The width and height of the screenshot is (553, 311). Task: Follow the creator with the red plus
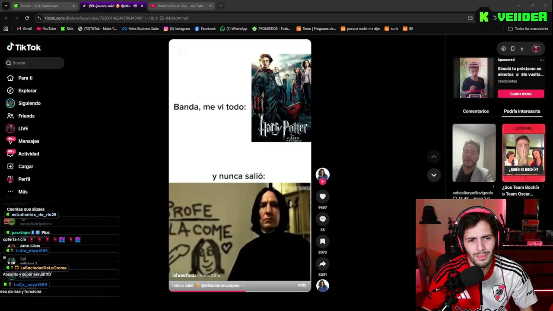pos(322,182)
